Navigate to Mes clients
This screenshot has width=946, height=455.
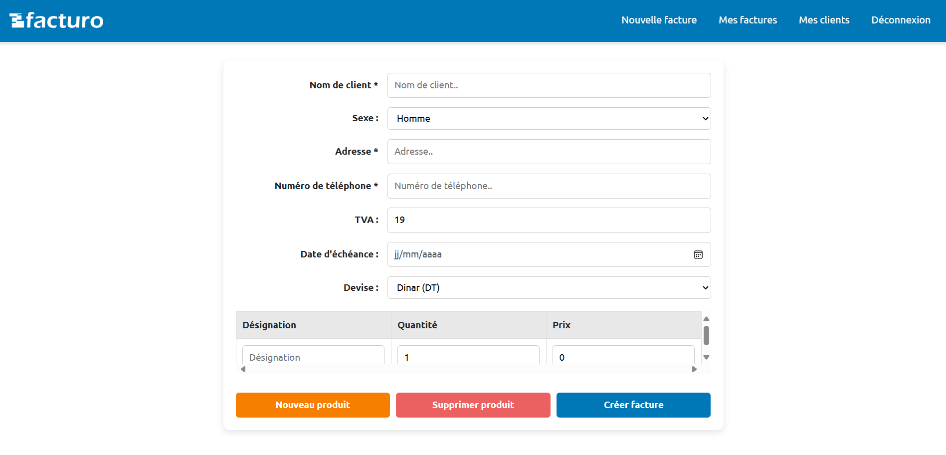(824, 20)
